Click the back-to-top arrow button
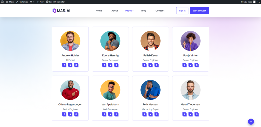The image size is (261, 127). (x=251, y=122)
